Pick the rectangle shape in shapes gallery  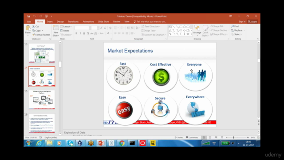(x=181, y=27)
